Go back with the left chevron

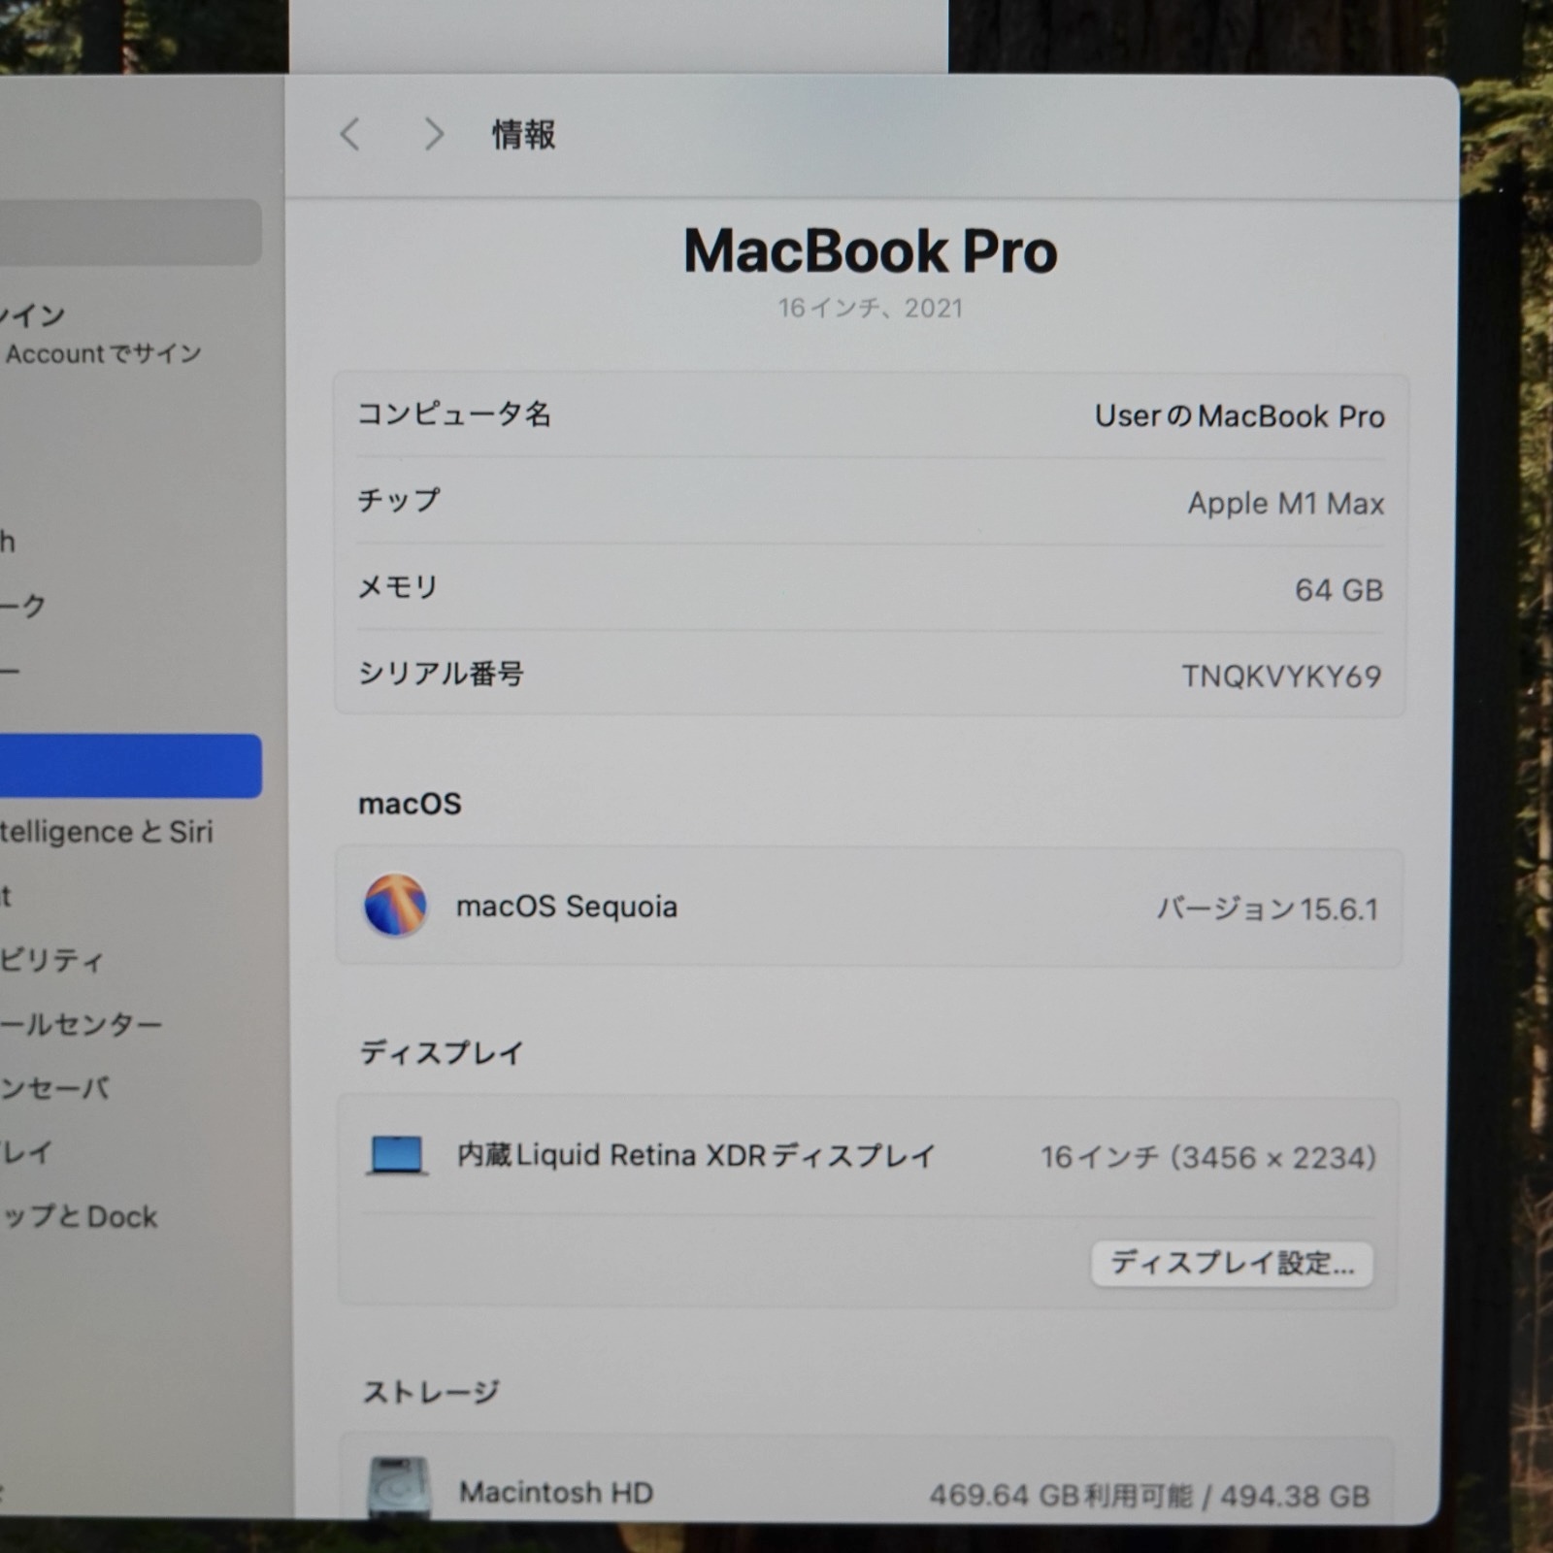click(x=350, y=134)
